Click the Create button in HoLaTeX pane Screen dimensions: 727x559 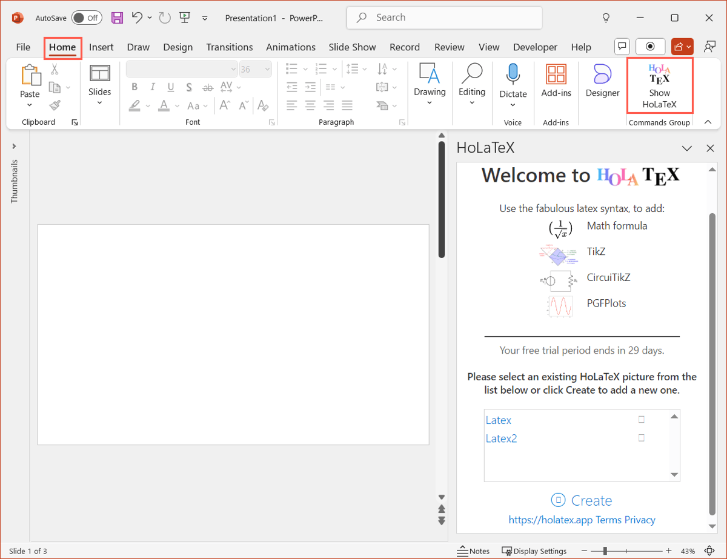[x=582, y=500]
